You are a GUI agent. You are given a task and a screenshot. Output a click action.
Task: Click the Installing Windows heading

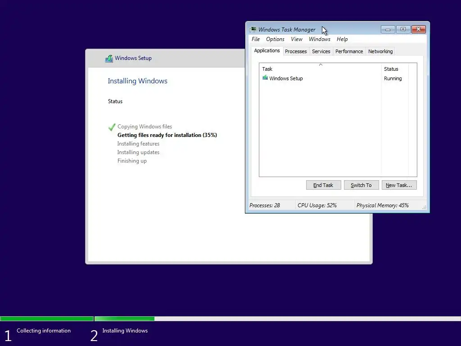coord(137,81)
